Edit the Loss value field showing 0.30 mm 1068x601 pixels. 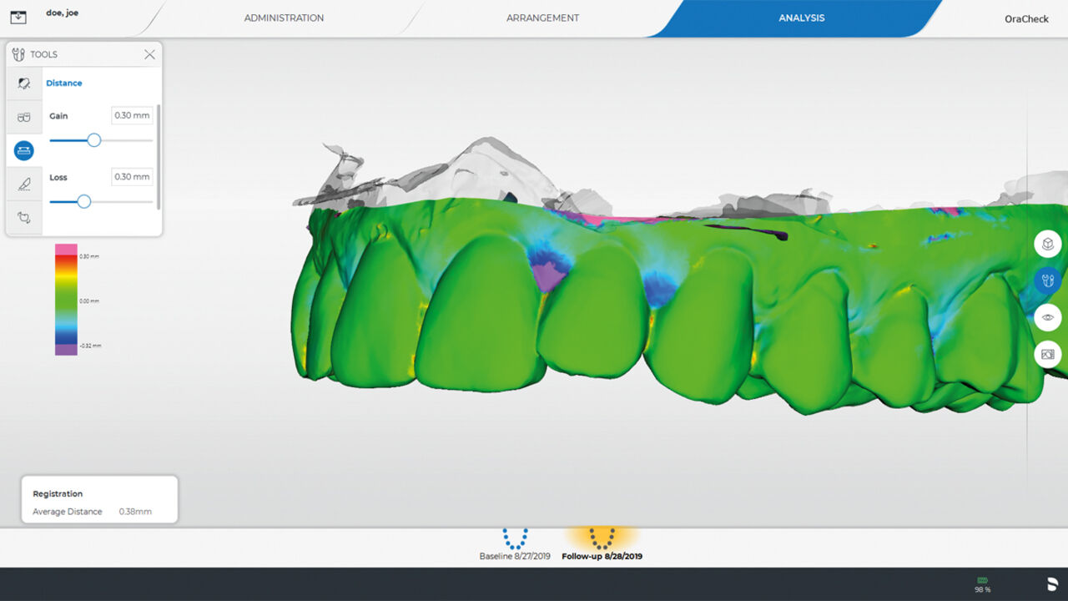click(131, 176)
